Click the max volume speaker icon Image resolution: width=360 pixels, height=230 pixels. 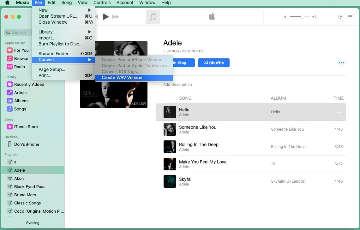(314, 17)
